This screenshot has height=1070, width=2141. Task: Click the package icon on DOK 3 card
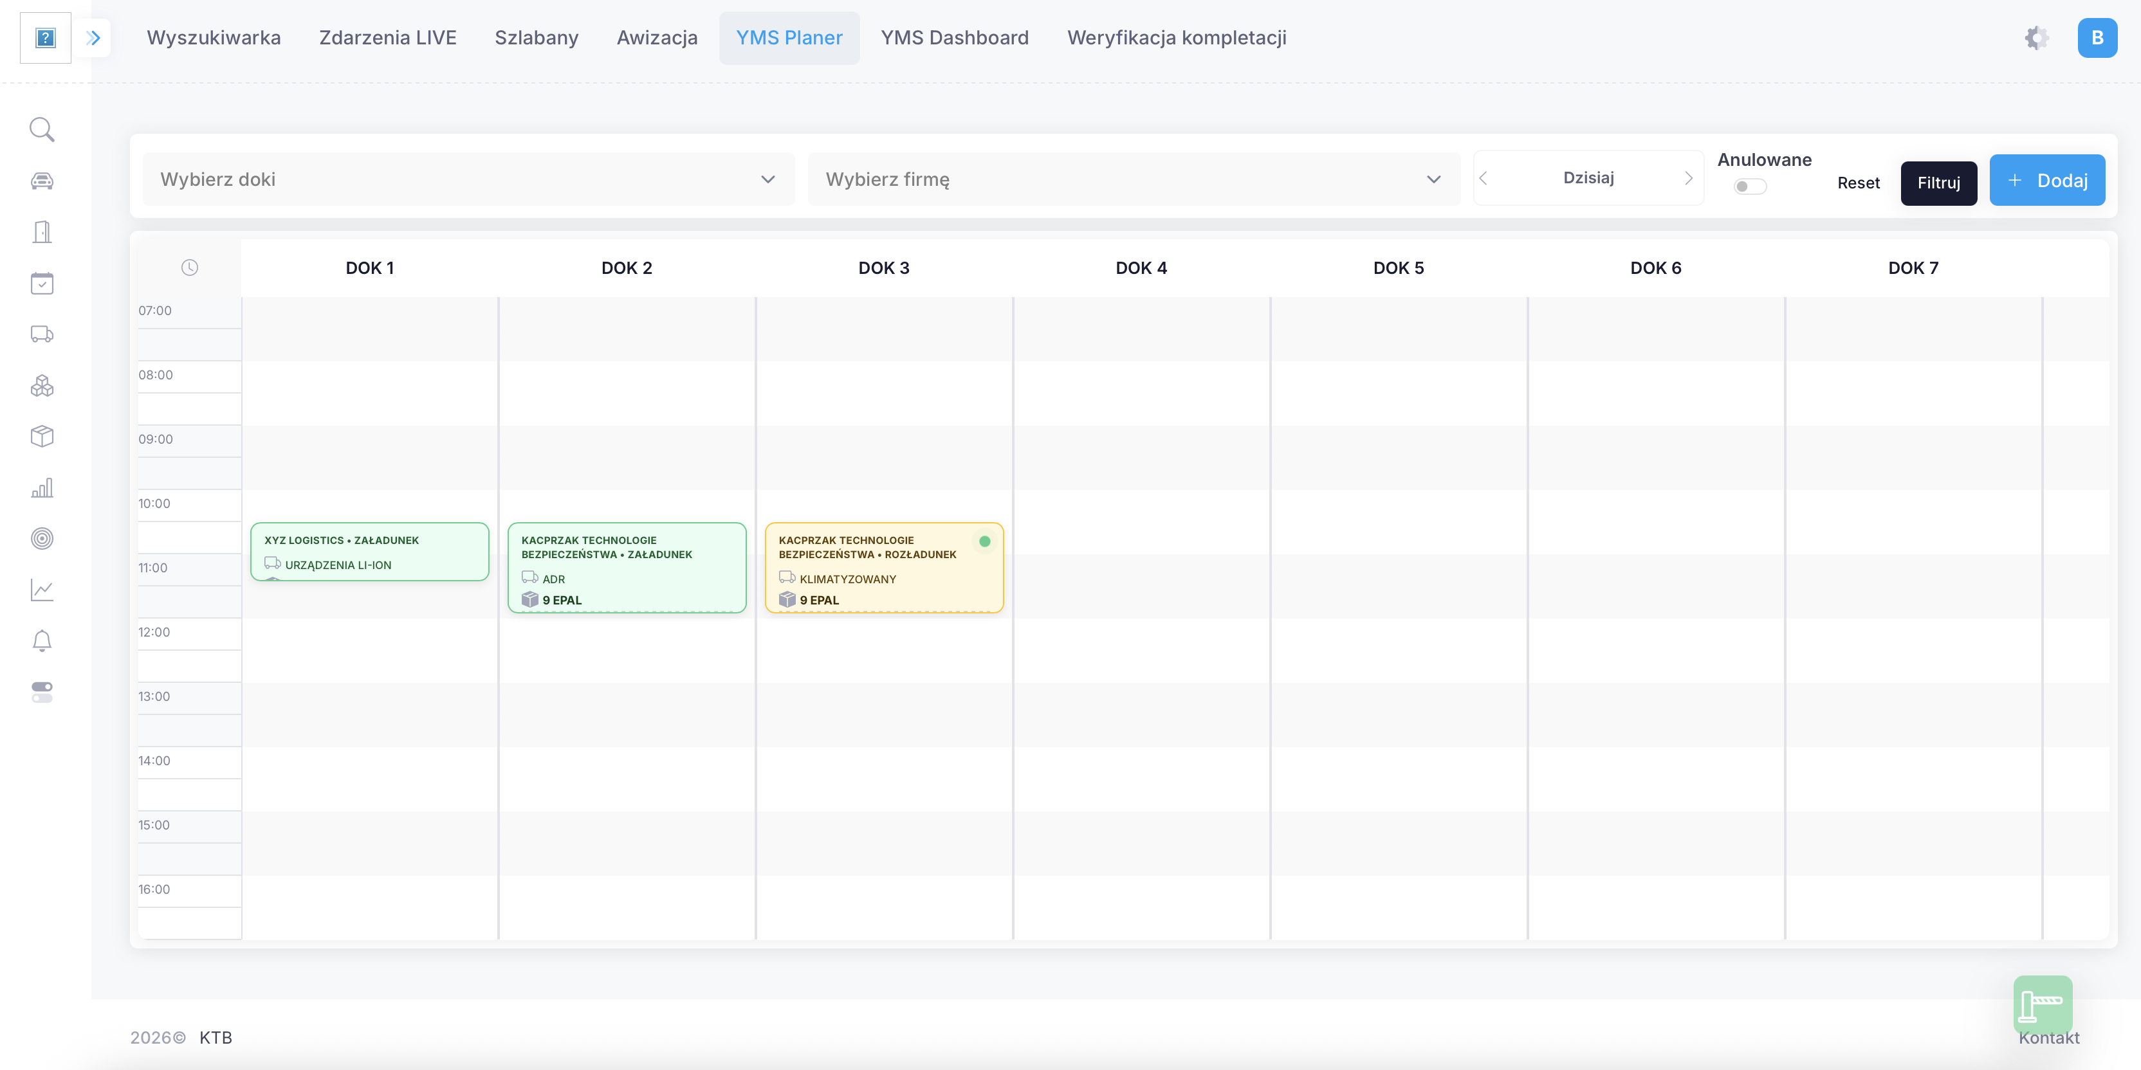click(x=787, y=600)
